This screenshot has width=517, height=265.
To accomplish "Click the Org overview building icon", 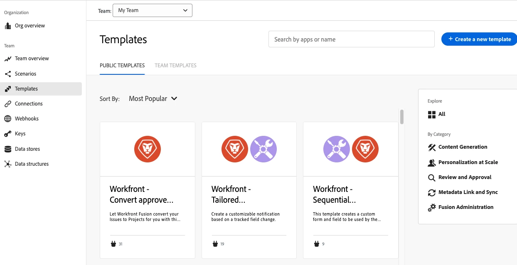I will point(8,26).
